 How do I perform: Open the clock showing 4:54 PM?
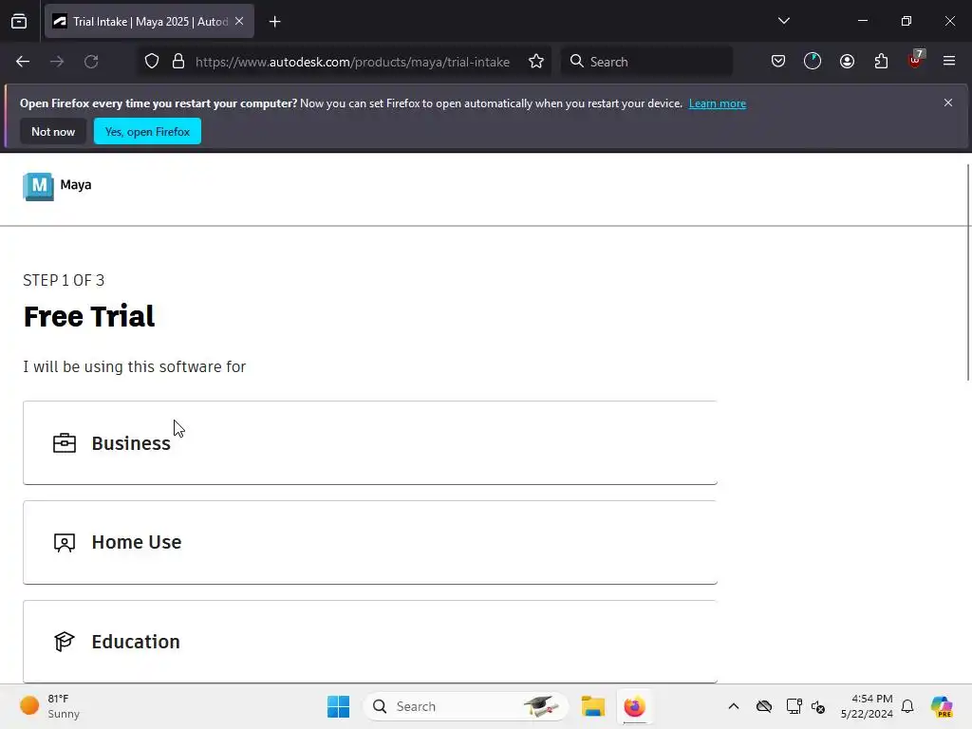[x=867, y=706]
